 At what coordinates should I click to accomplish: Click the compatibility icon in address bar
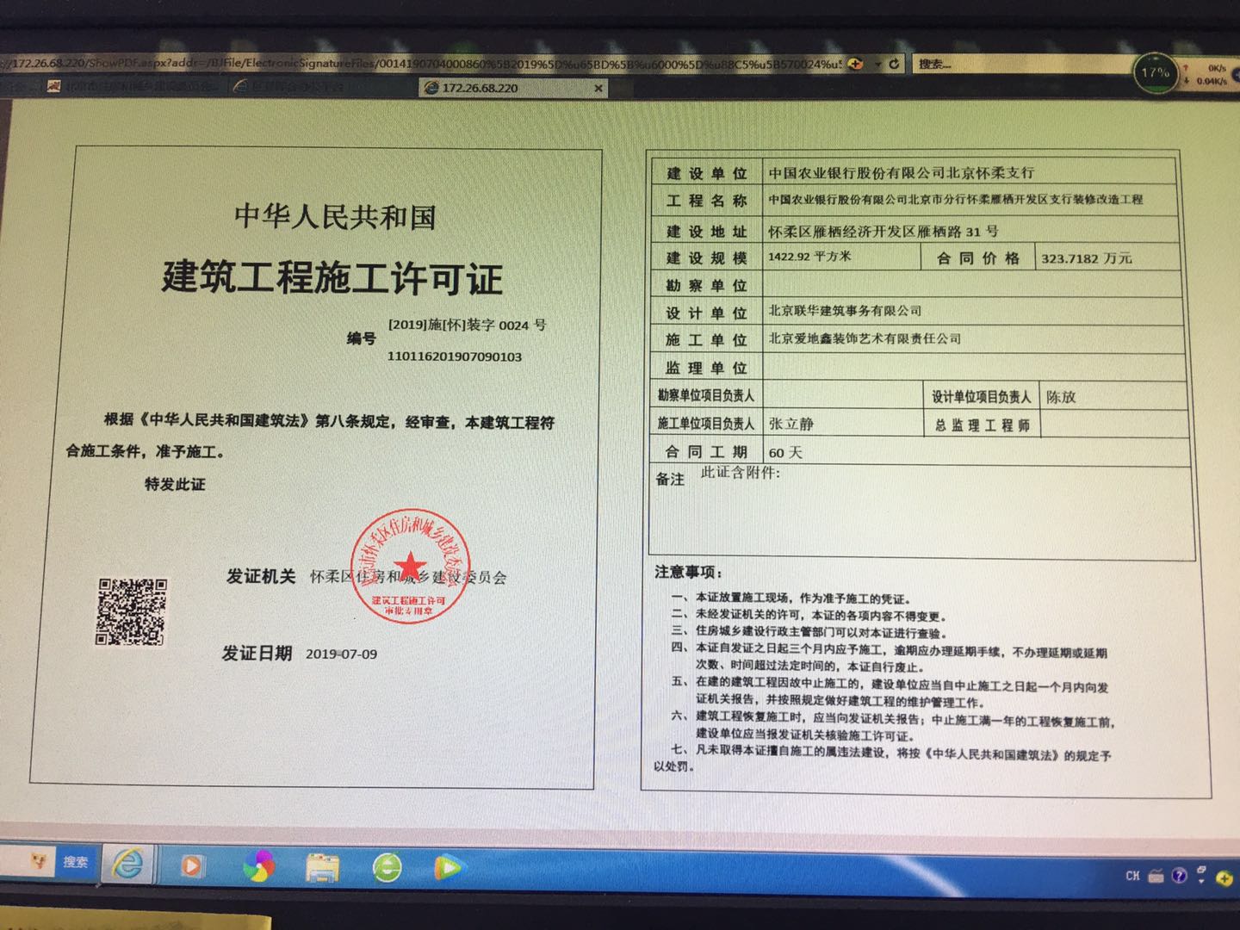point(855,64)
